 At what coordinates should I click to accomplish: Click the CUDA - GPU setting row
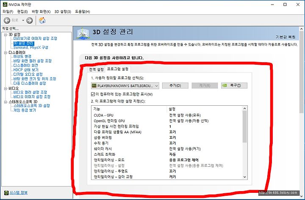coord(167,115)
